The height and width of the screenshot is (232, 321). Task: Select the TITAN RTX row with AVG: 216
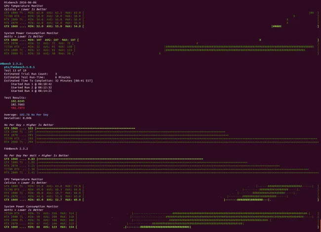tap(161, 213)
